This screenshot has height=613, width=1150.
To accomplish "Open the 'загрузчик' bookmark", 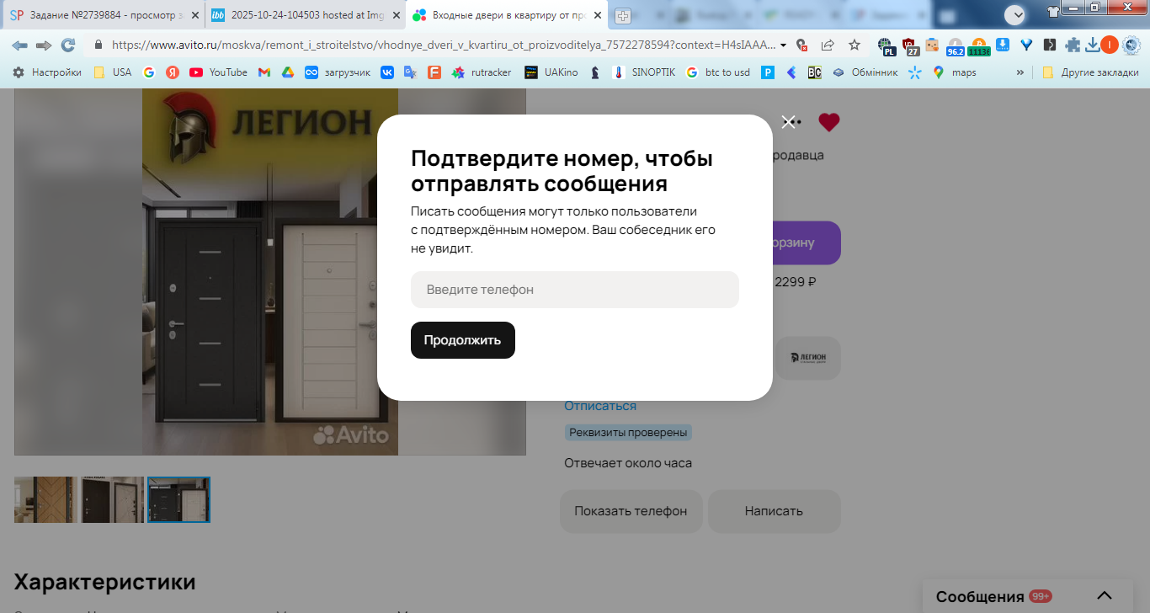I will pyautogui.click(x=338, y=72).
